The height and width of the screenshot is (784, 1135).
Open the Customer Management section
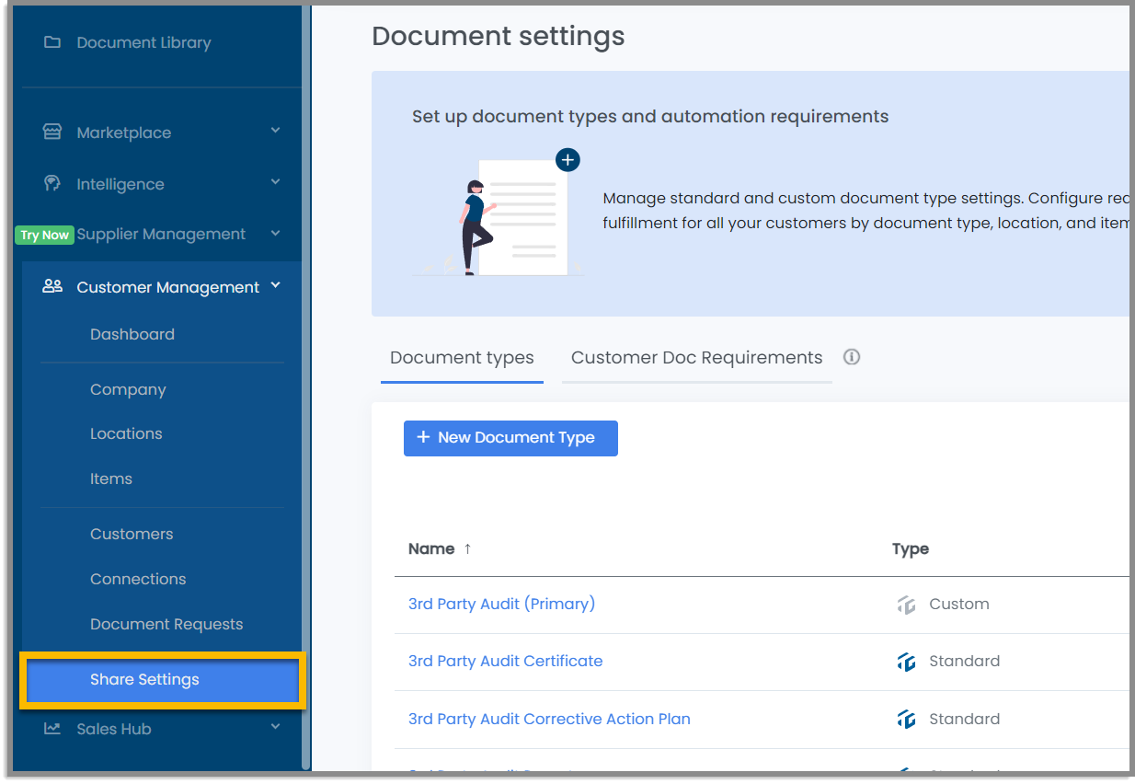(168, 287)
